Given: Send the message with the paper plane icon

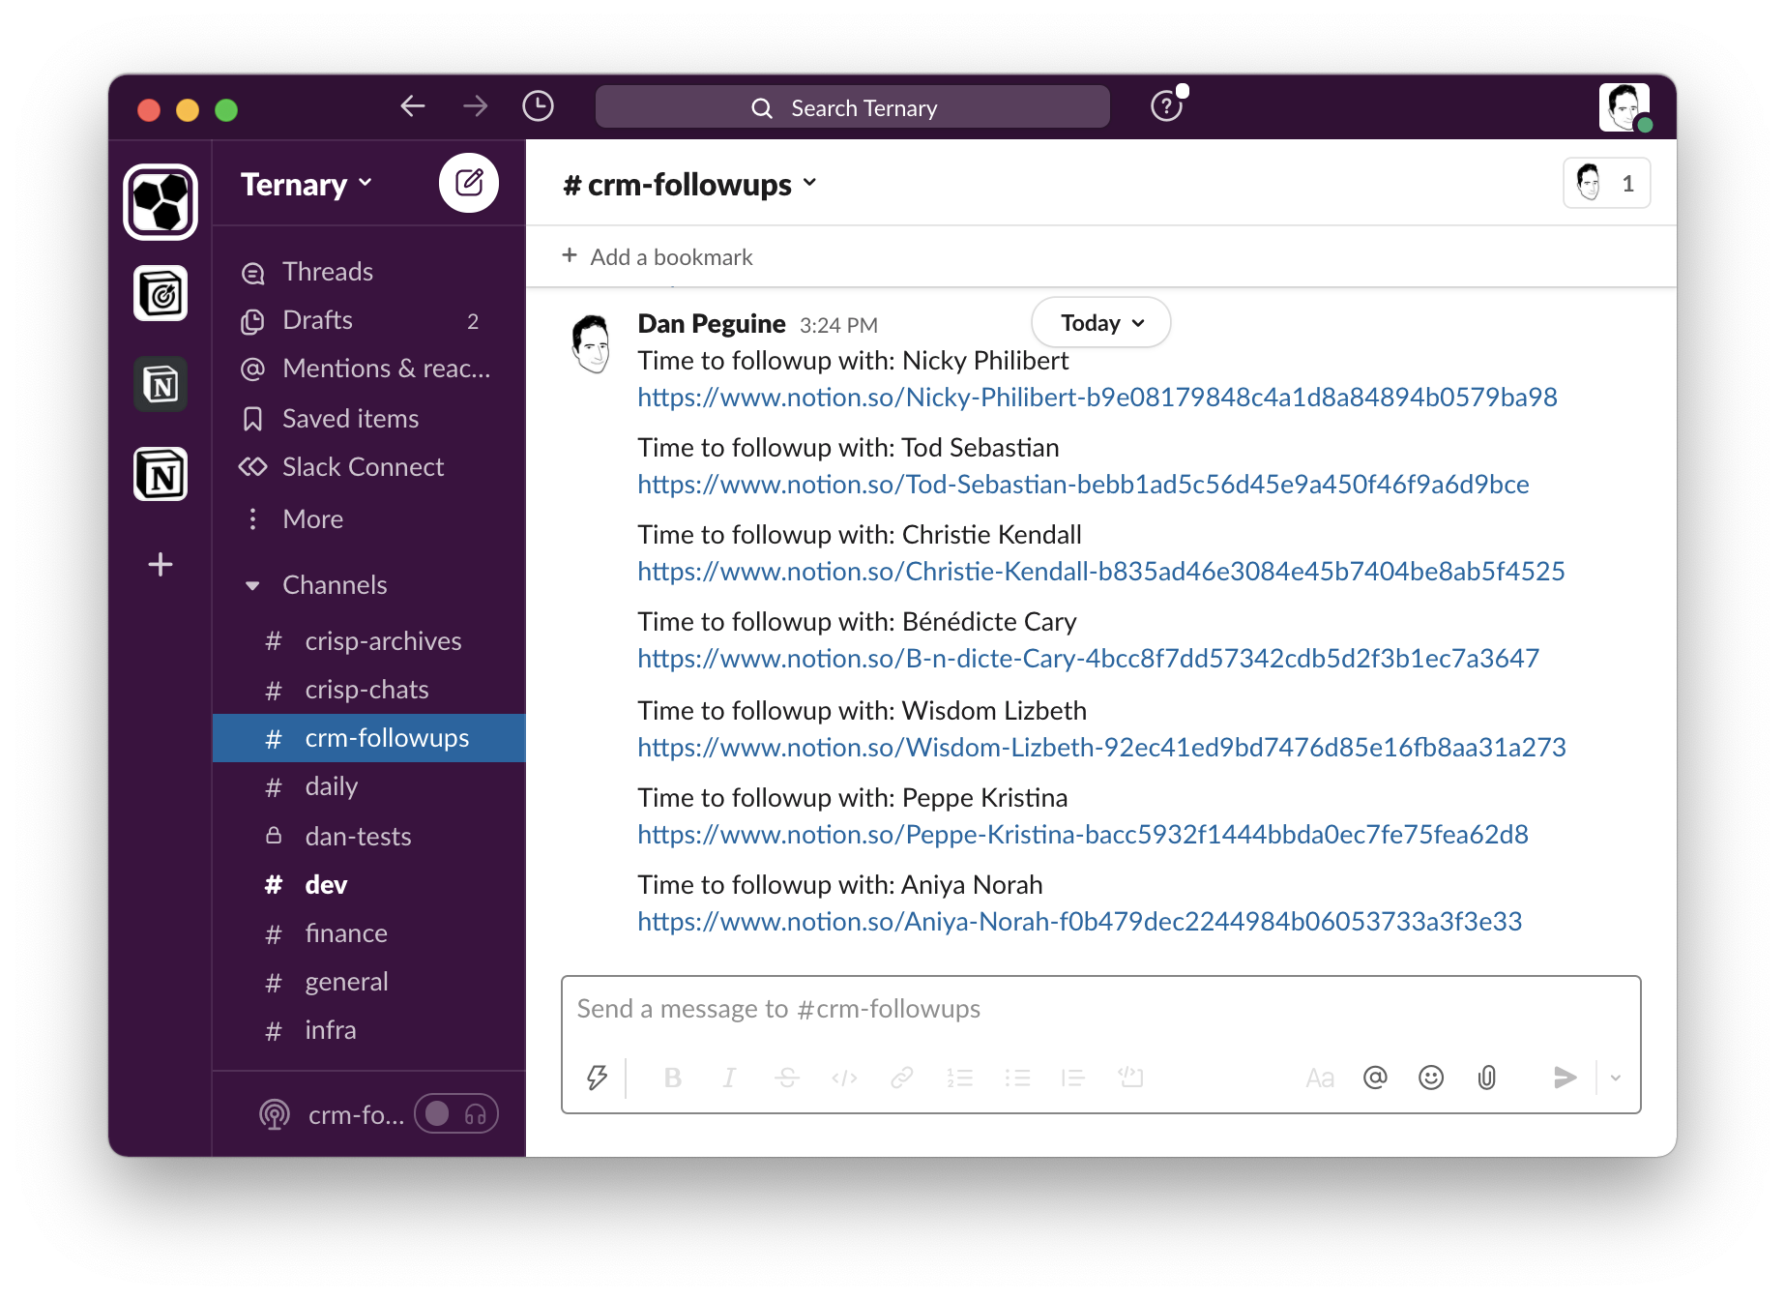Looking at the screenshot, I should point(1566,1077).
